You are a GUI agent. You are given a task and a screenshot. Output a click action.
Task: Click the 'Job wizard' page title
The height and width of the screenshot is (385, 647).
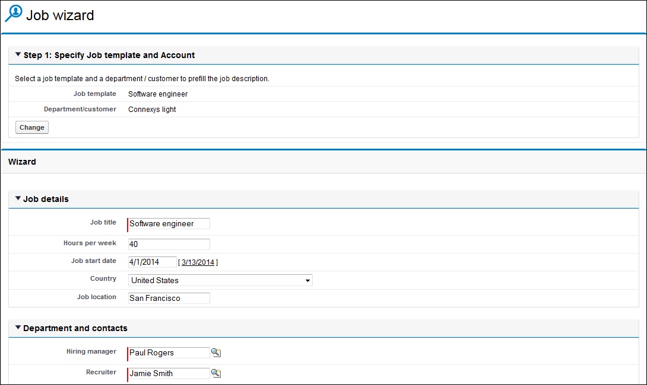[60, 15]
